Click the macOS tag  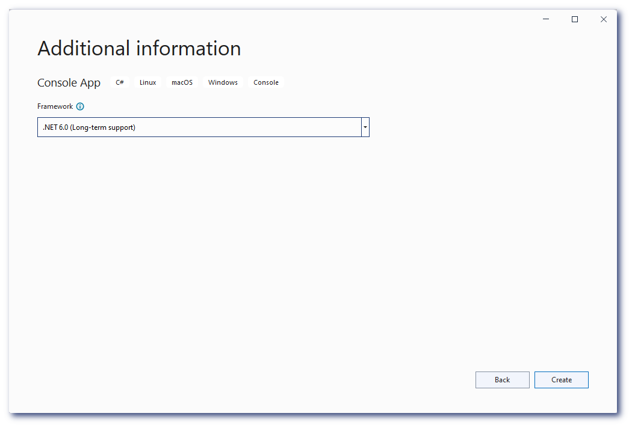(182, 82)
